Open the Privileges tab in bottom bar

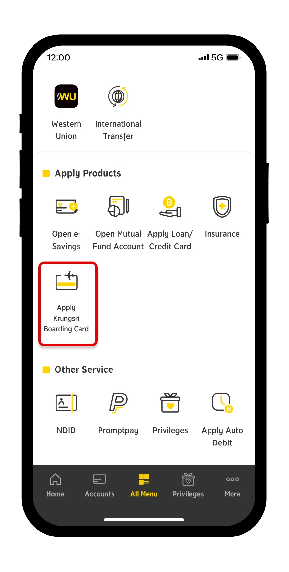[x=188, y=486]
